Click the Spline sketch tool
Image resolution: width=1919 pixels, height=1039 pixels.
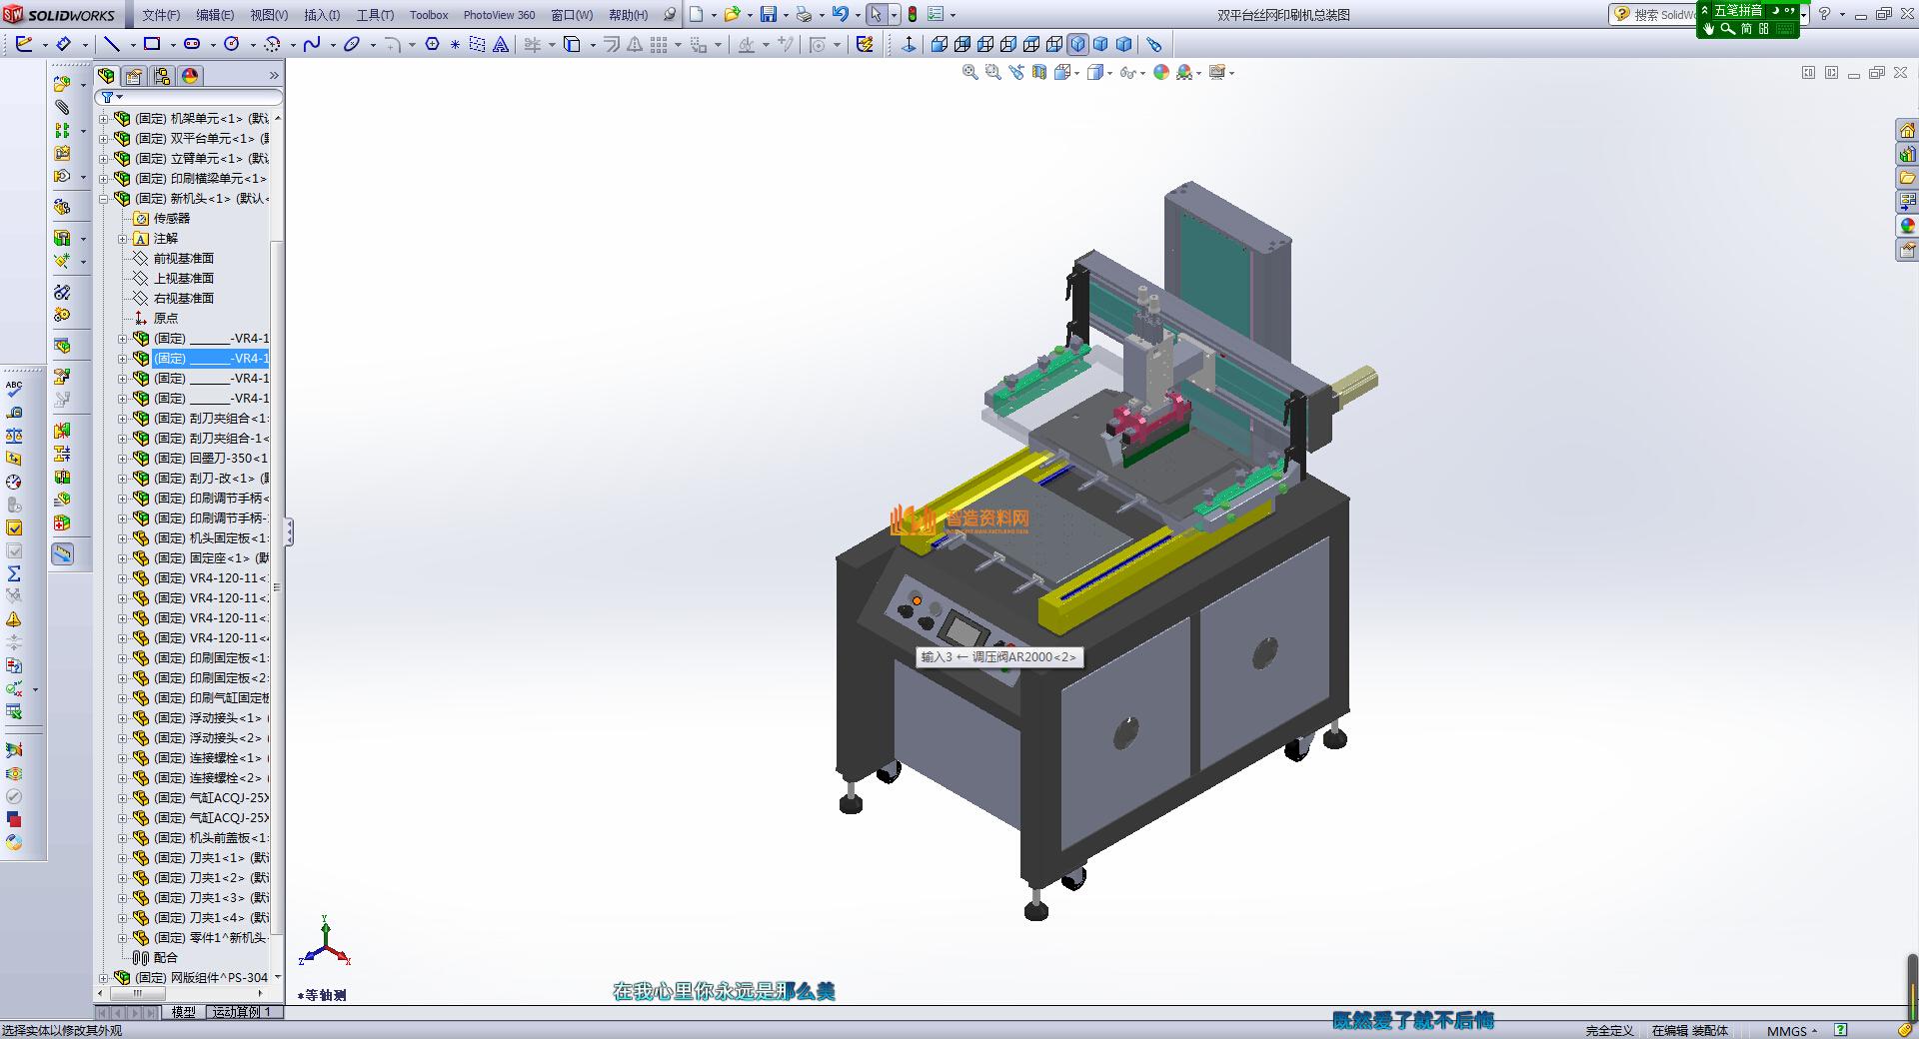312,44
